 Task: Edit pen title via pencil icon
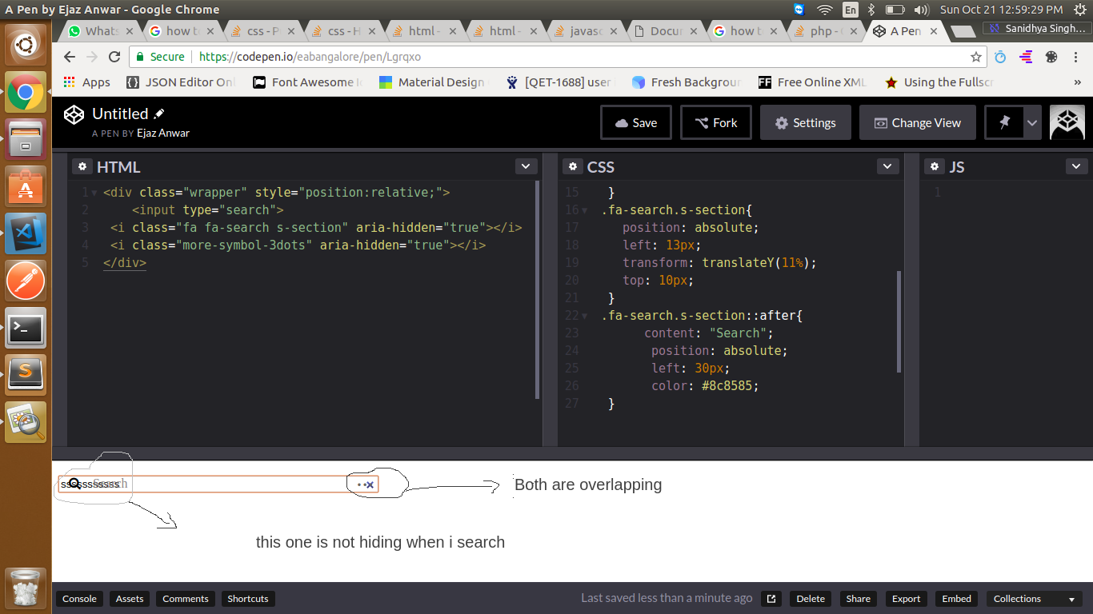[x=159, y=114]
